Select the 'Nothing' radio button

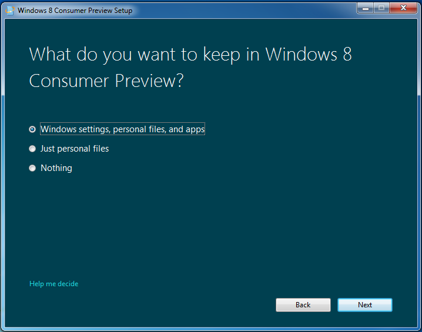[x=32, y=168]
